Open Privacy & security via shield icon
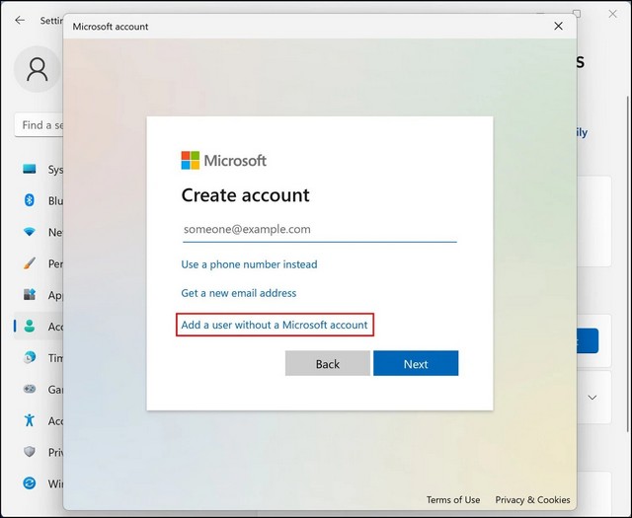The height and width of the screenshot is (518, 632). tap(30, 452)
